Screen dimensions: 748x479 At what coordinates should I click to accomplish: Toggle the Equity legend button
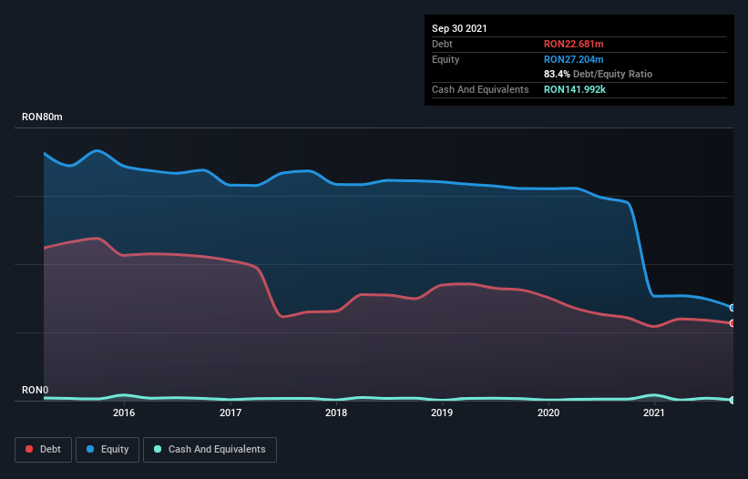tap(108, 450)
